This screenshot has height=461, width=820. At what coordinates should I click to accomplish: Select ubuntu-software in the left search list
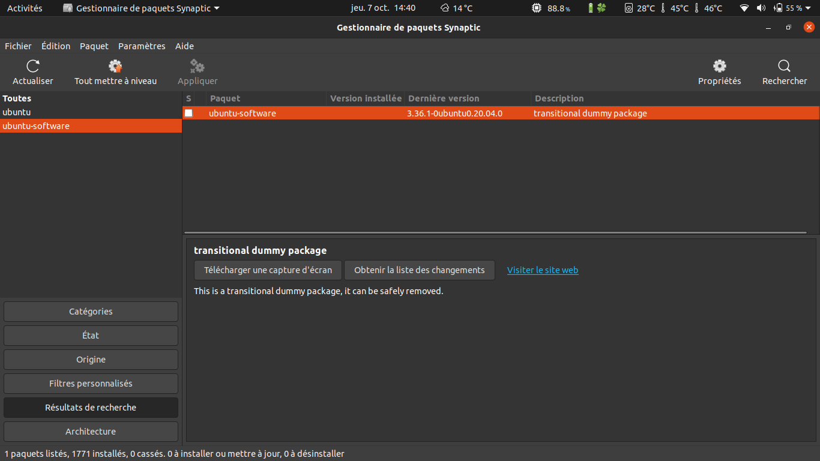click(91, 126)
